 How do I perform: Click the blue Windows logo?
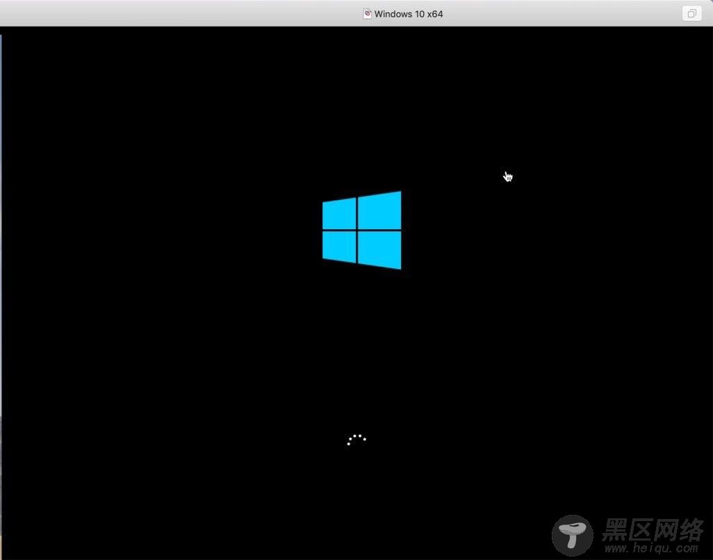362,231
